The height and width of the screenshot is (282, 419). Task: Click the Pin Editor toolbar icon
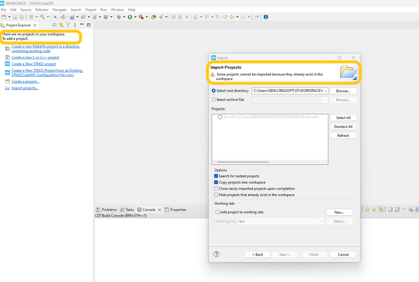coord(257,17)
